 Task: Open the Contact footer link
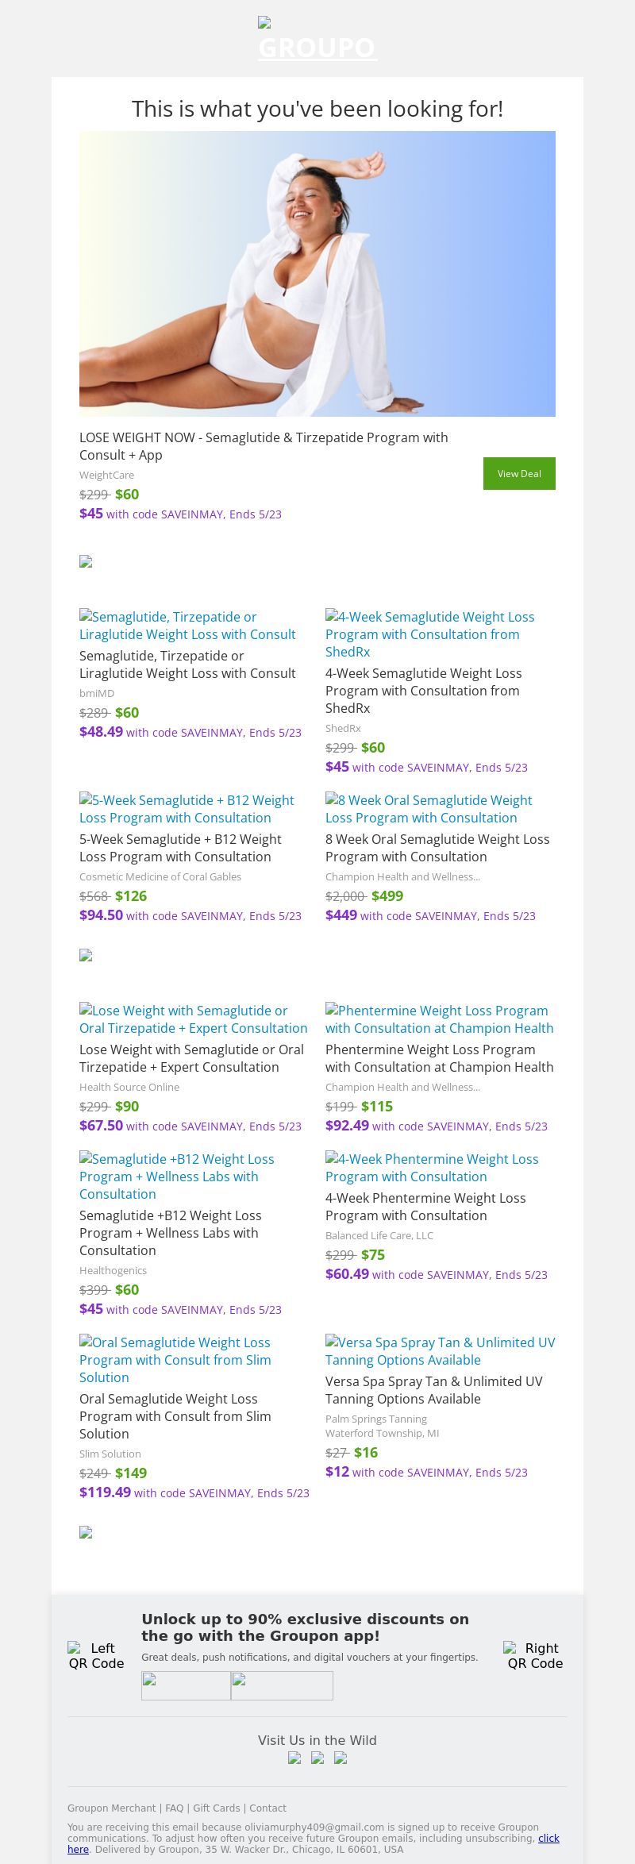pos(268,1808)
